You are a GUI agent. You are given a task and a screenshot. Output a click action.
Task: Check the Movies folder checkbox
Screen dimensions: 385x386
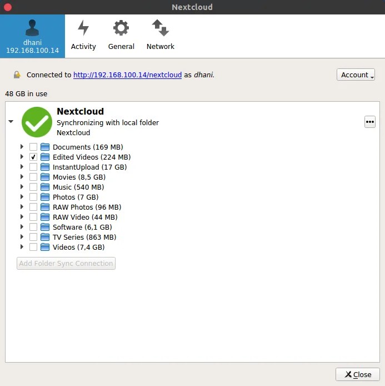pos(33,177)
